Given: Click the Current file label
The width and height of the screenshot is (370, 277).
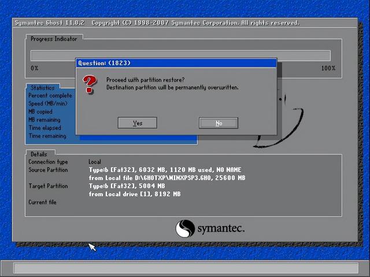Looking at the screenshot, I should 42,202.
